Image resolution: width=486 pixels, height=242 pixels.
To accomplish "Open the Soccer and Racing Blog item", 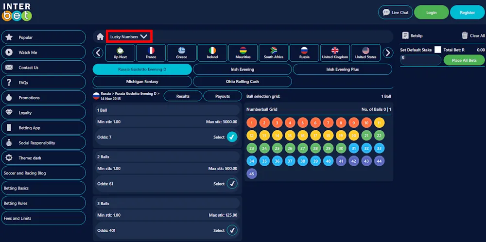I will pyautogui.click(x=43, y=173).
